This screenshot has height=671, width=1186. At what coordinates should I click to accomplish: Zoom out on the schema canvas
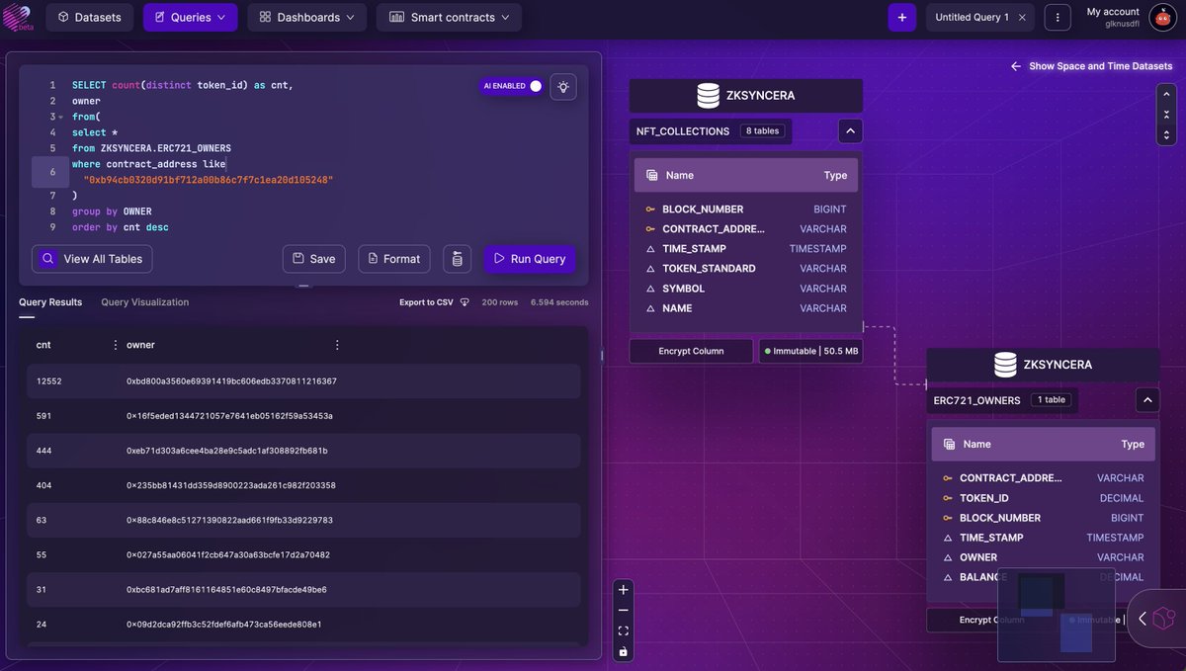tap(623, 610)
